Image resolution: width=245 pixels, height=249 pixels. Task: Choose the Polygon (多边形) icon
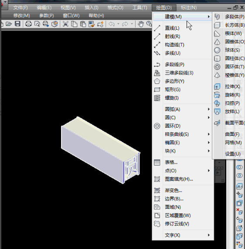[x=157, y=81]
